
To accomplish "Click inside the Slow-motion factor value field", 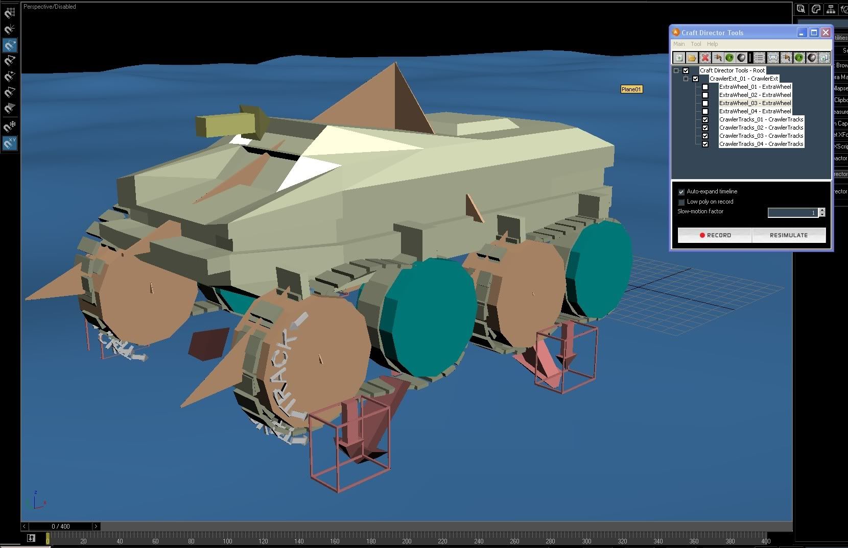I will tap(793, 212).
